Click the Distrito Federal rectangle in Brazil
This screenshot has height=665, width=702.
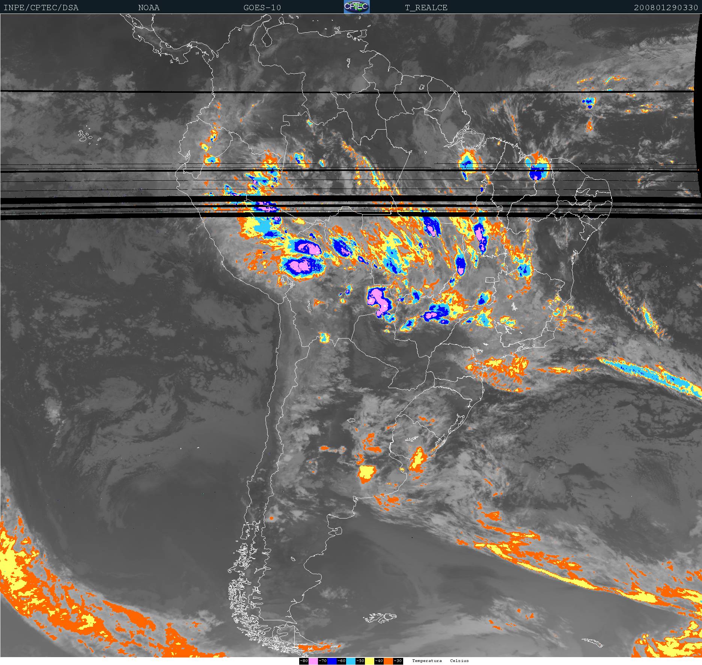(489, 280)
